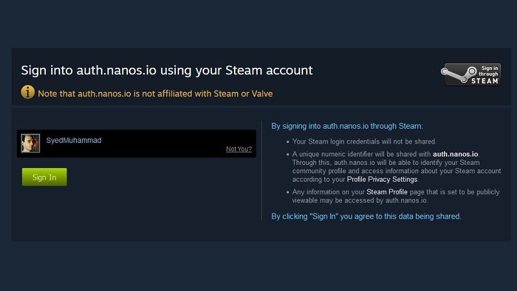The image size is (517, 291).
Task: Click "Sign in through" text on the badge
Action: tap(489, 71)
